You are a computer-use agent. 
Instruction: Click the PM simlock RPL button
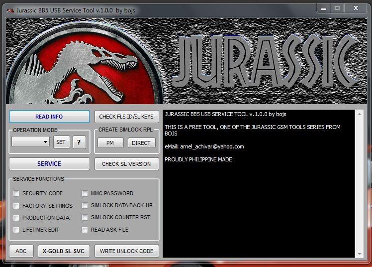pyautogui.click(x=110, y=143)
